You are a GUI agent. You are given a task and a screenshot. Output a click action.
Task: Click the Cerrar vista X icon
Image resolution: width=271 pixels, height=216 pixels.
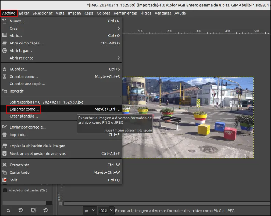click(x=4, y=165)
